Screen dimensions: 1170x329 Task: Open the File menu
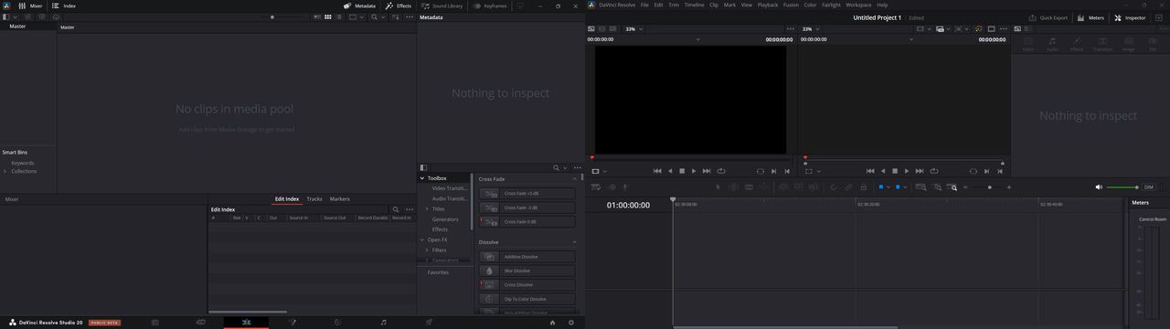point(644,5)
